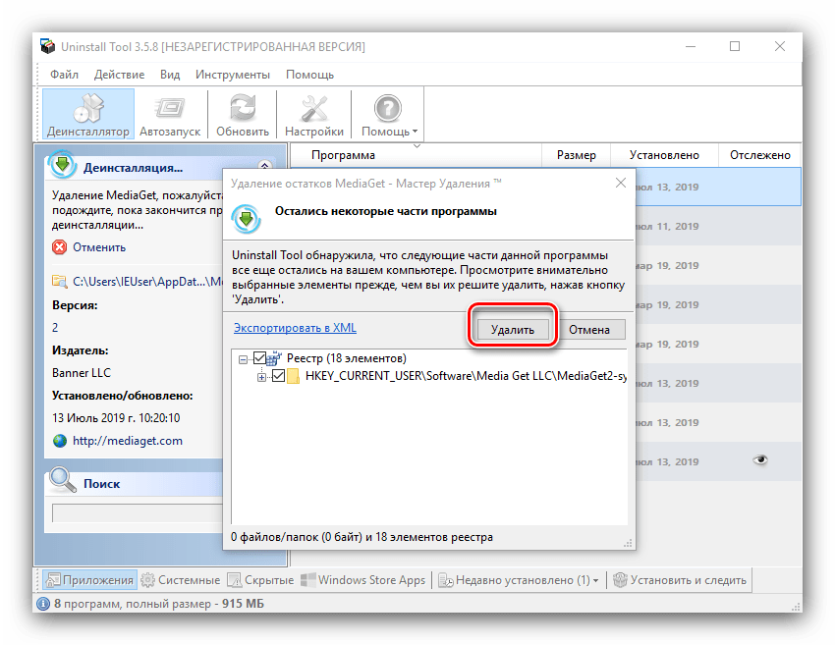The image size is (835, 645).
Task: Sort by the Установлено column header
Action: [x=664, y=155]
